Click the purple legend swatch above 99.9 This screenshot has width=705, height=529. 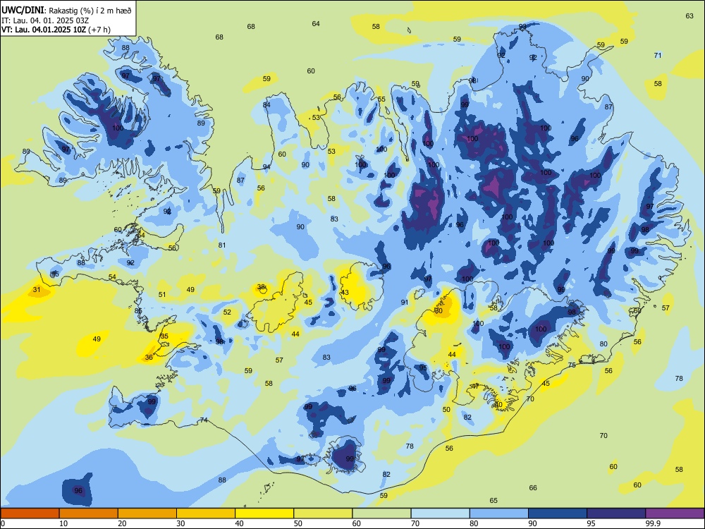pos(675,513)
